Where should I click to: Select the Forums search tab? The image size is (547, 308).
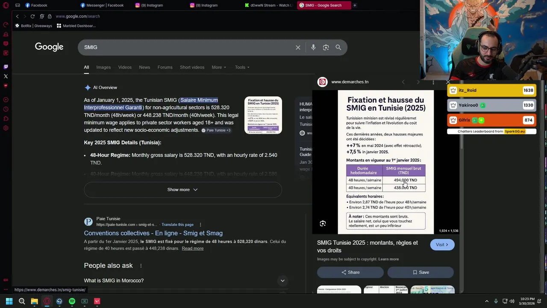click(165, 67)
